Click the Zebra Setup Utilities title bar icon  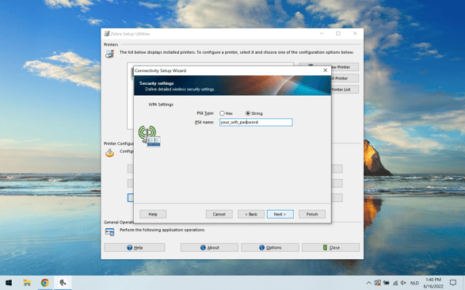pyautogui.click(x=106, y=33)
